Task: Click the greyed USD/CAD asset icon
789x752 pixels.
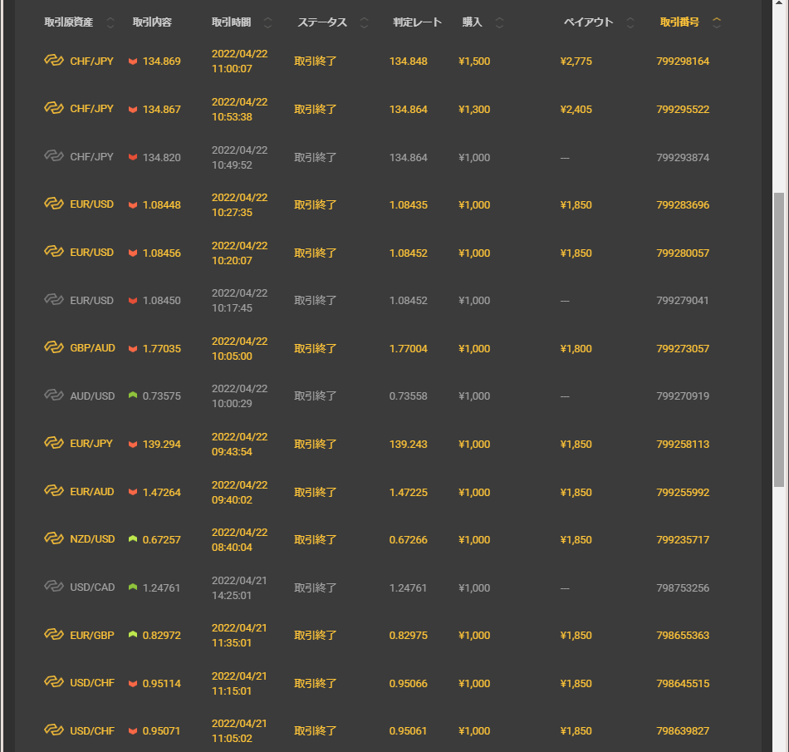Action: pos(54,587)
